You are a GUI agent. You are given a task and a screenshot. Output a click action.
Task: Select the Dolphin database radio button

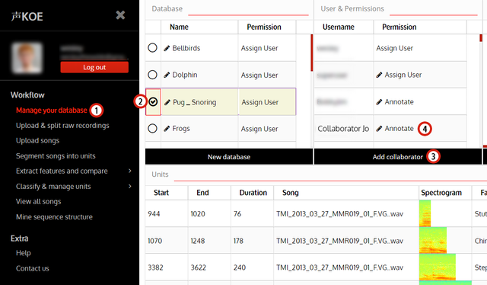point(152,75)
